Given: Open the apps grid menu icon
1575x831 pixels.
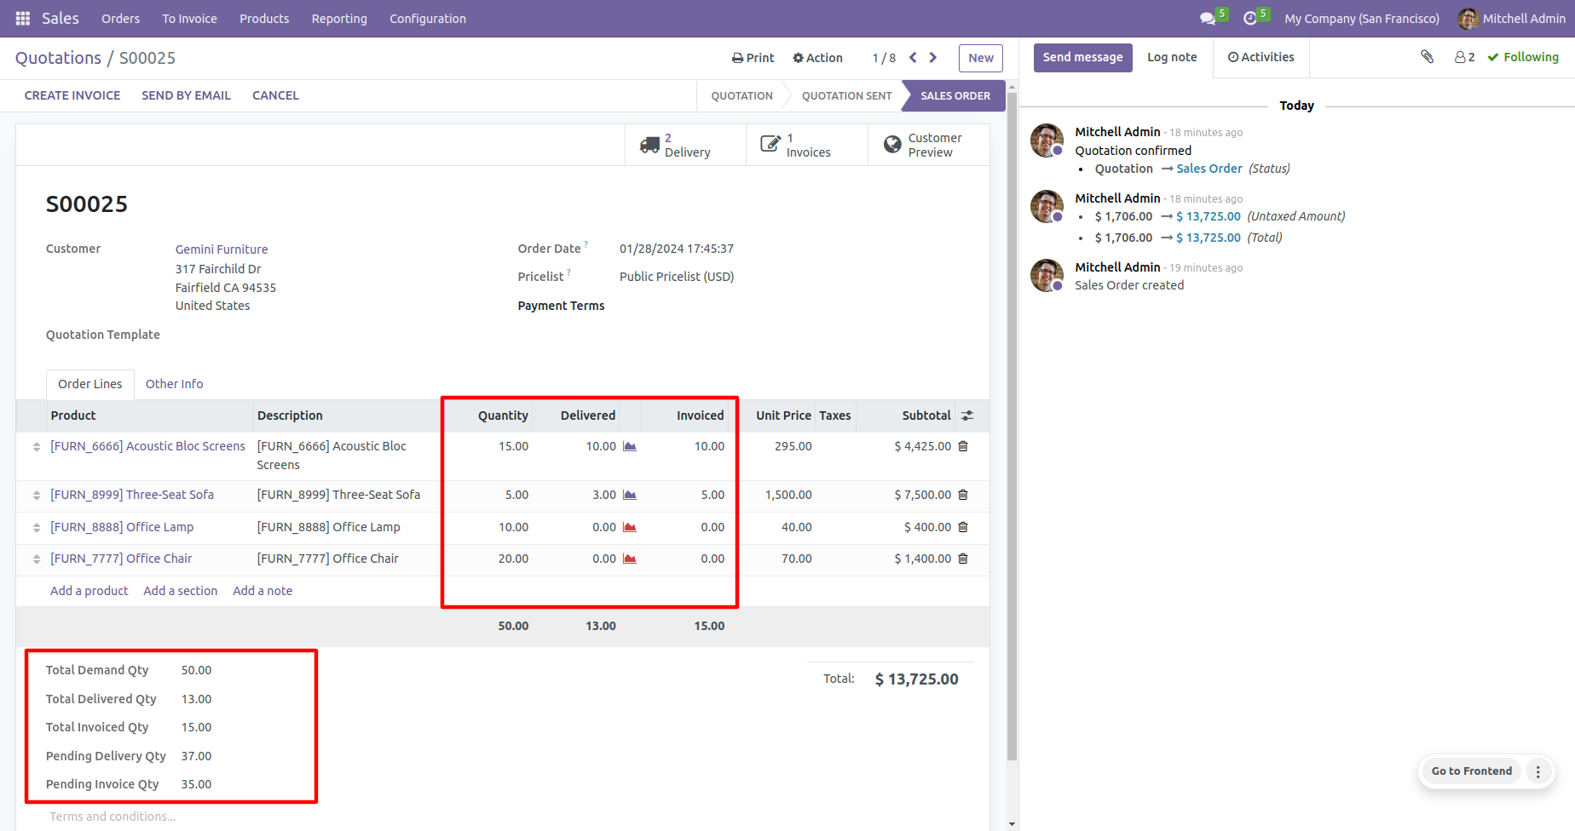Looking at the screenshot, I should pyautogui.click(x=23, y=18).
